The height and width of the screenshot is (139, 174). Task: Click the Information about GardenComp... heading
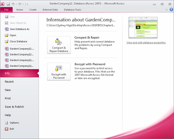(81, 20)
